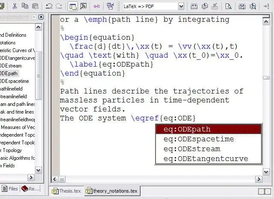Click the a·b spelling toolbar icon

[97, 6]
